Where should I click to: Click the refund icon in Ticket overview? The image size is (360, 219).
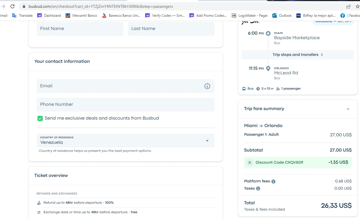(39, 203)
